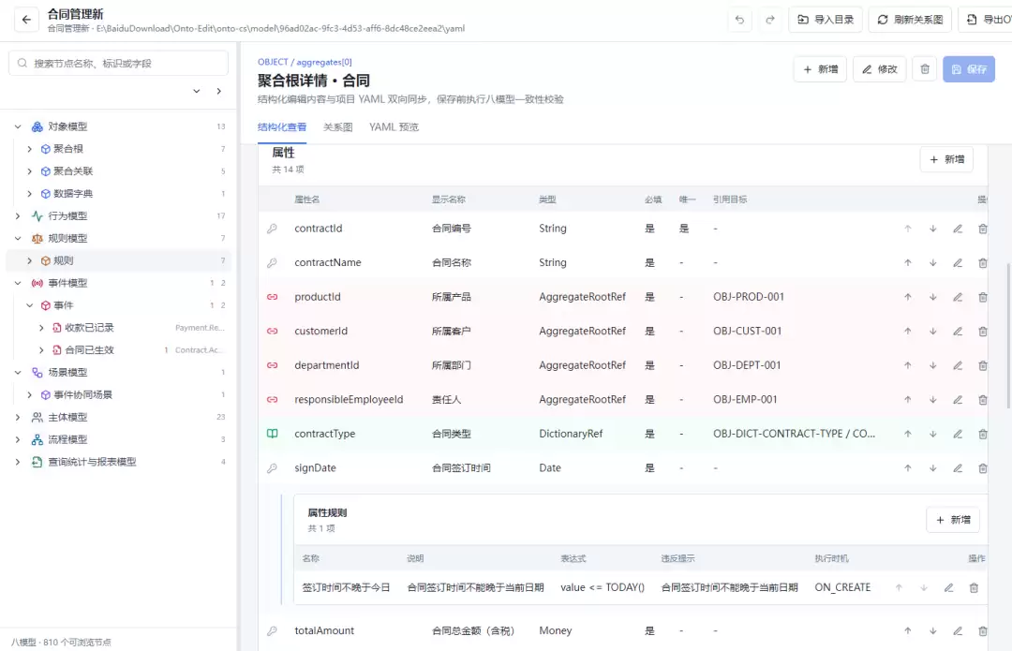The height and width of the screenshot is (651, 1012).
Task: Delete the totalAmount attribute
Action: pyautogui.click(x=982, y=631)
